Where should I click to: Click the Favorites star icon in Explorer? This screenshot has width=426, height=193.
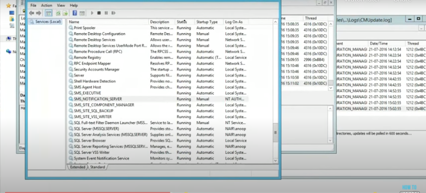(8, 6)
